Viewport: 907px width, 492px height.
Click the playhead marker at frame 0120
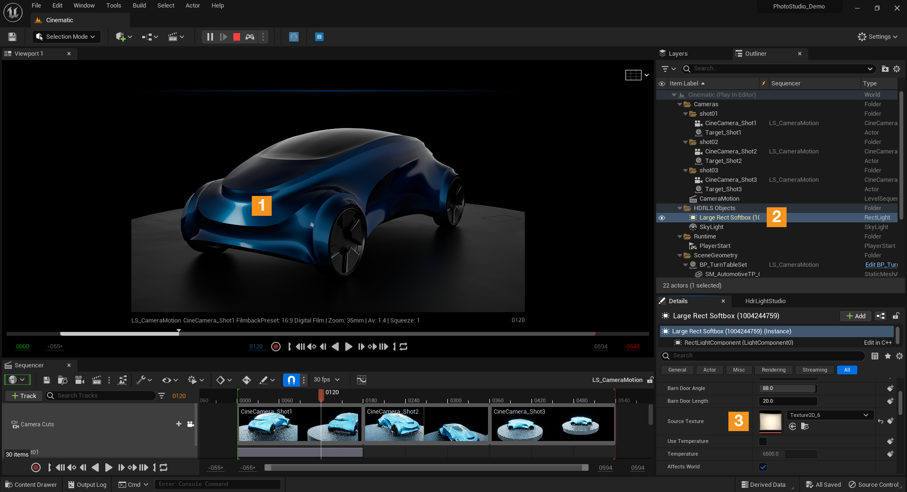click(x=321, y=395)
